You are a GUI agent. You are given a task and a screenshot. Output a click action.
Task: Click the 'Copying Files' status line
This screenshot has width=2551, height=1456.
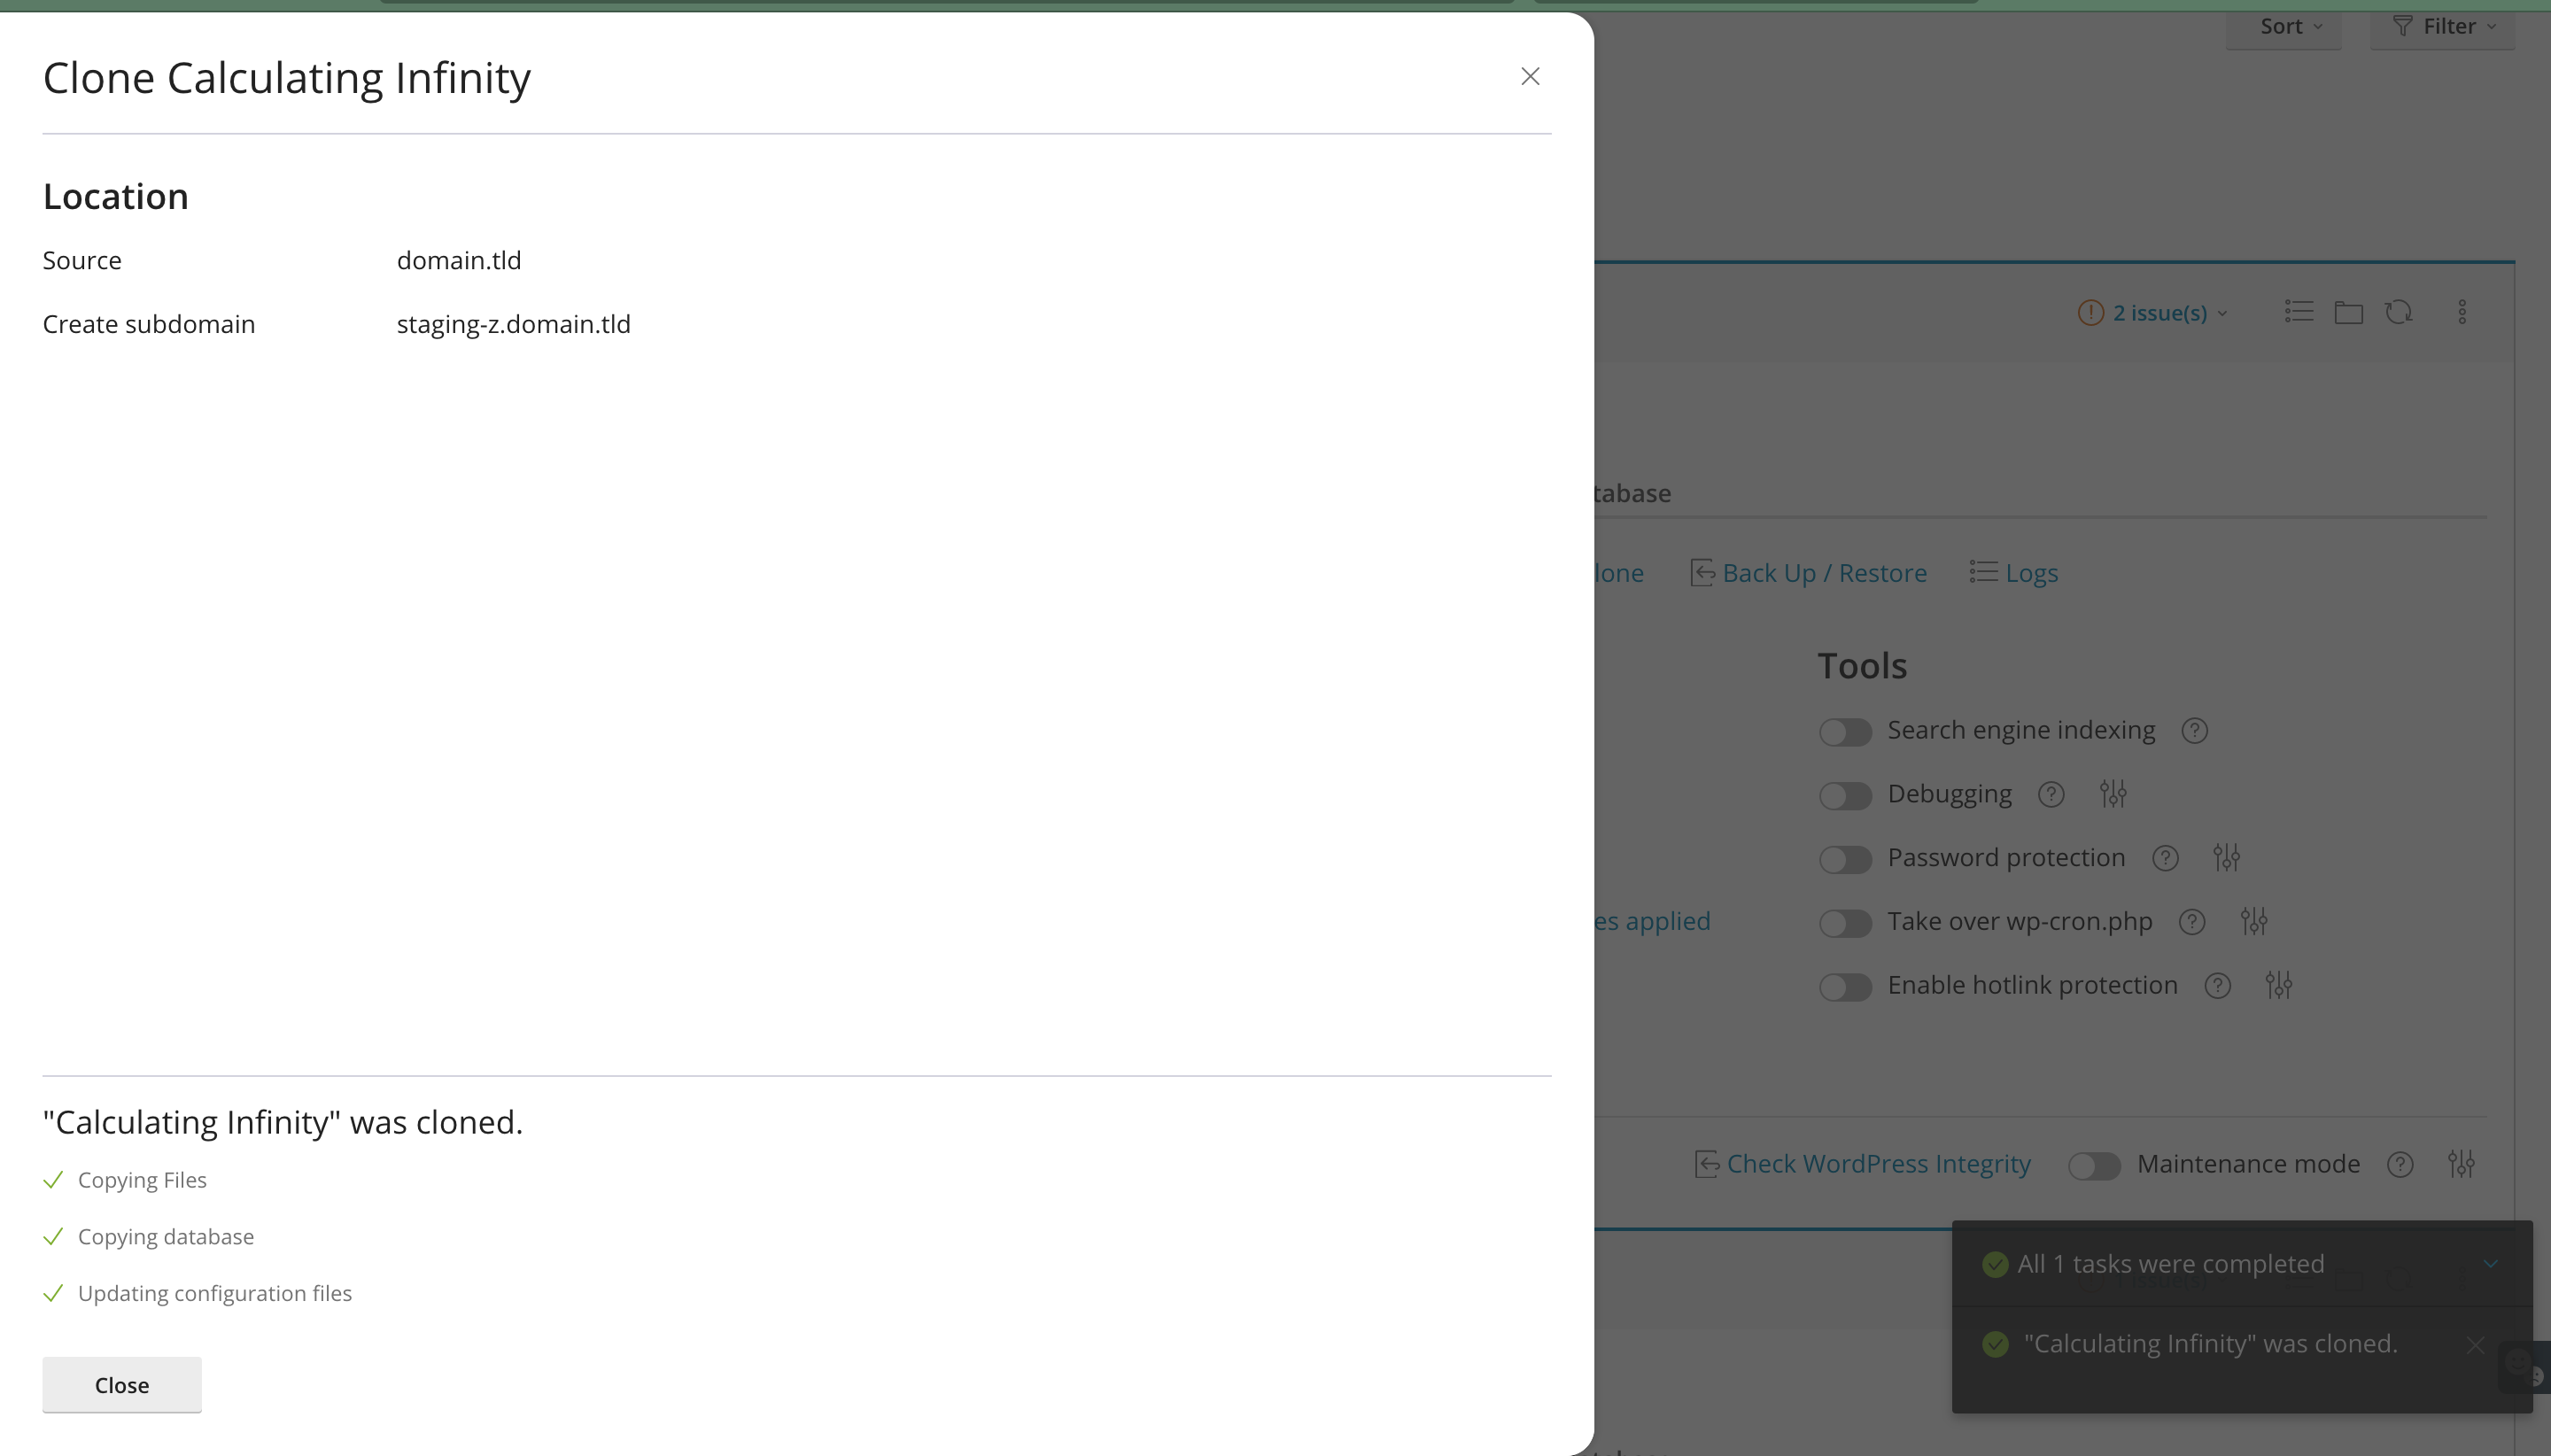pos(142,1181)
